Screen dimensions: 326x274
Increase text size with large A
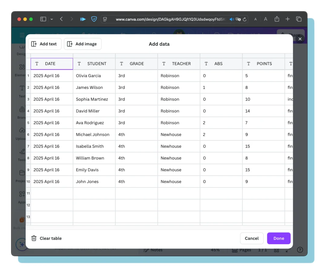[265, 19]
